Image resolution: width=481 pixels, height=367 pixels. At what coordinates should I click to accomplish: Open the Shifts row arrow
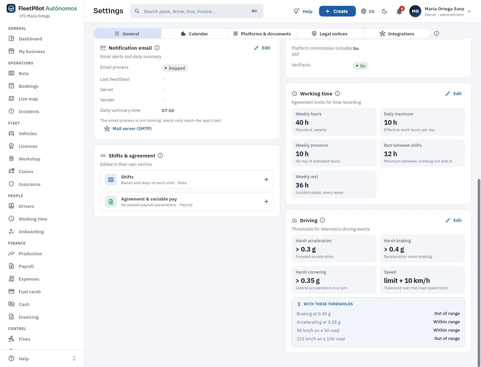coord(266,179)
